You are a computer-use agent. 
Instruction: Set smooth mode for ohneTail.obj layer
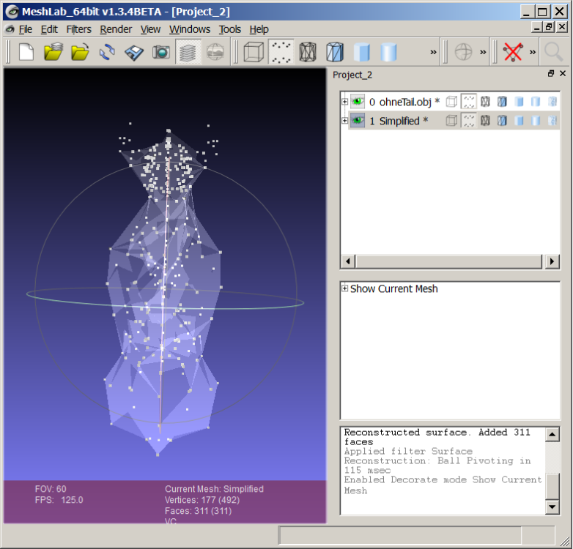[x=552, y=102]
